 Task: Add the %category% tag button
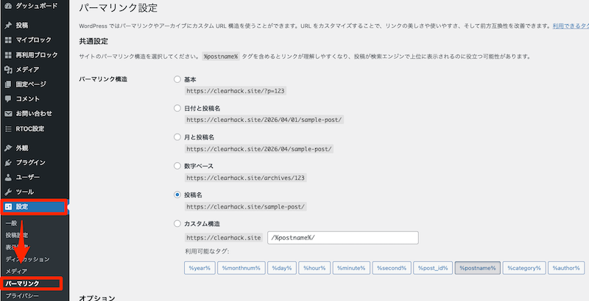click(x=523, y=268)
